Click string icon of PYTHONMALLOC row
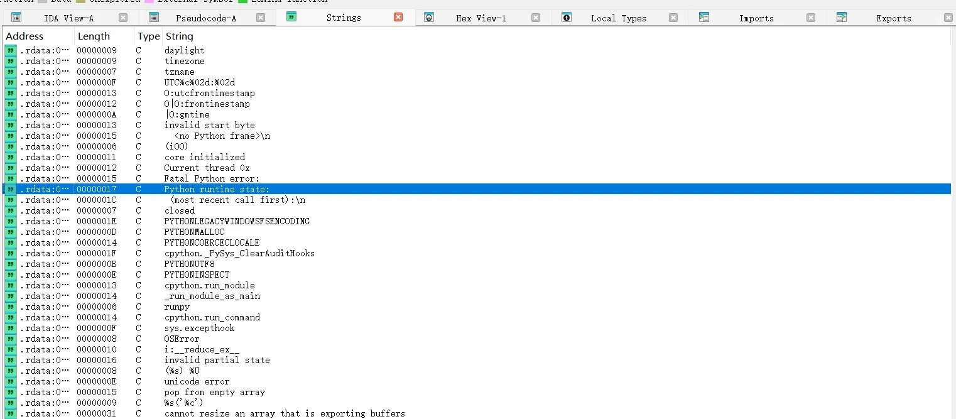Image resolution: width=956 pixels, height=419 pixels. pyautogui.click(x=11, y=232)
